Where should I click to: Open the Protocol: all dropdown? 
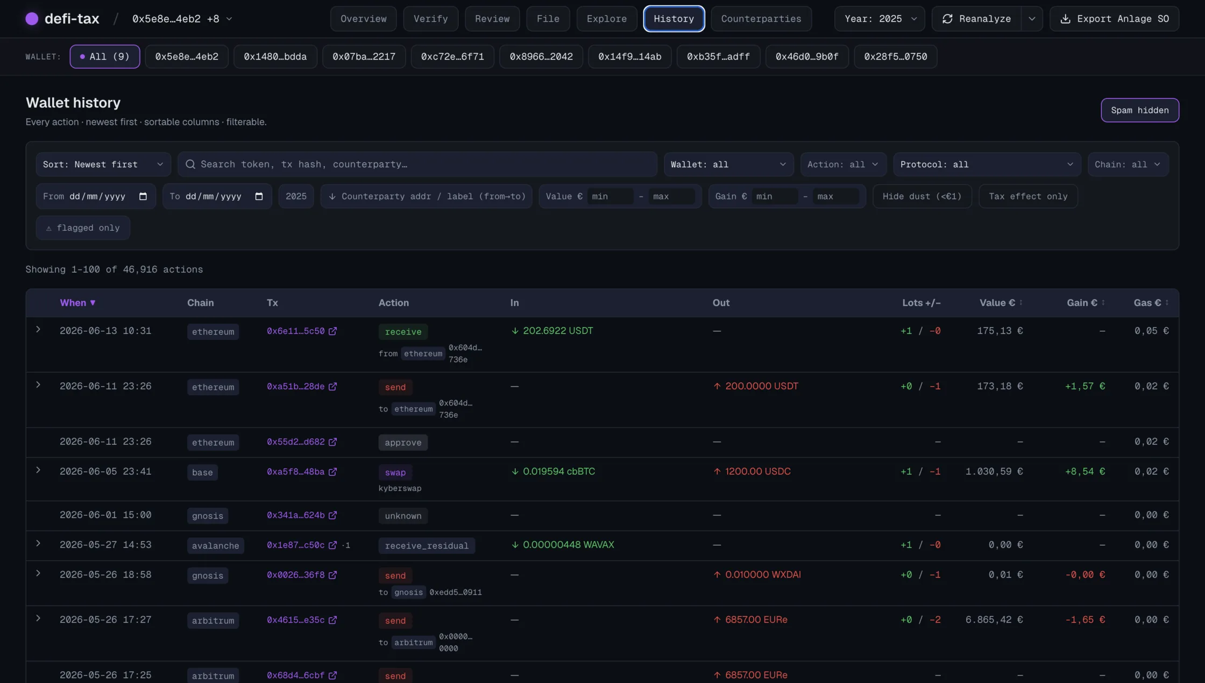tap(987, 165)
